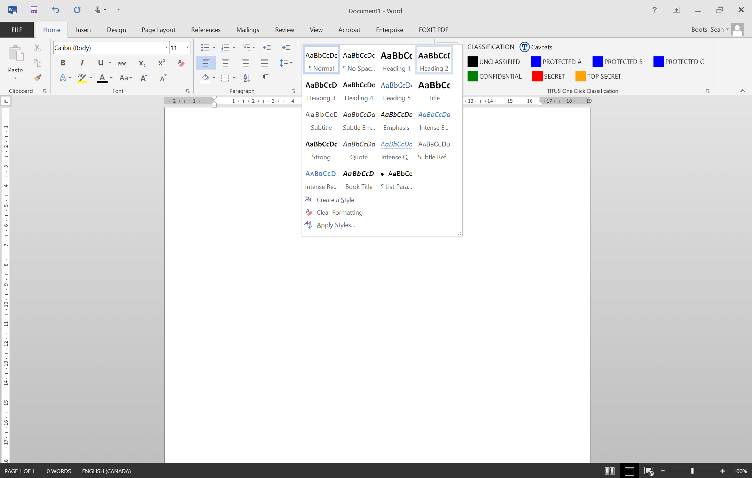Open Ribbon Display Options

(676, 10)
